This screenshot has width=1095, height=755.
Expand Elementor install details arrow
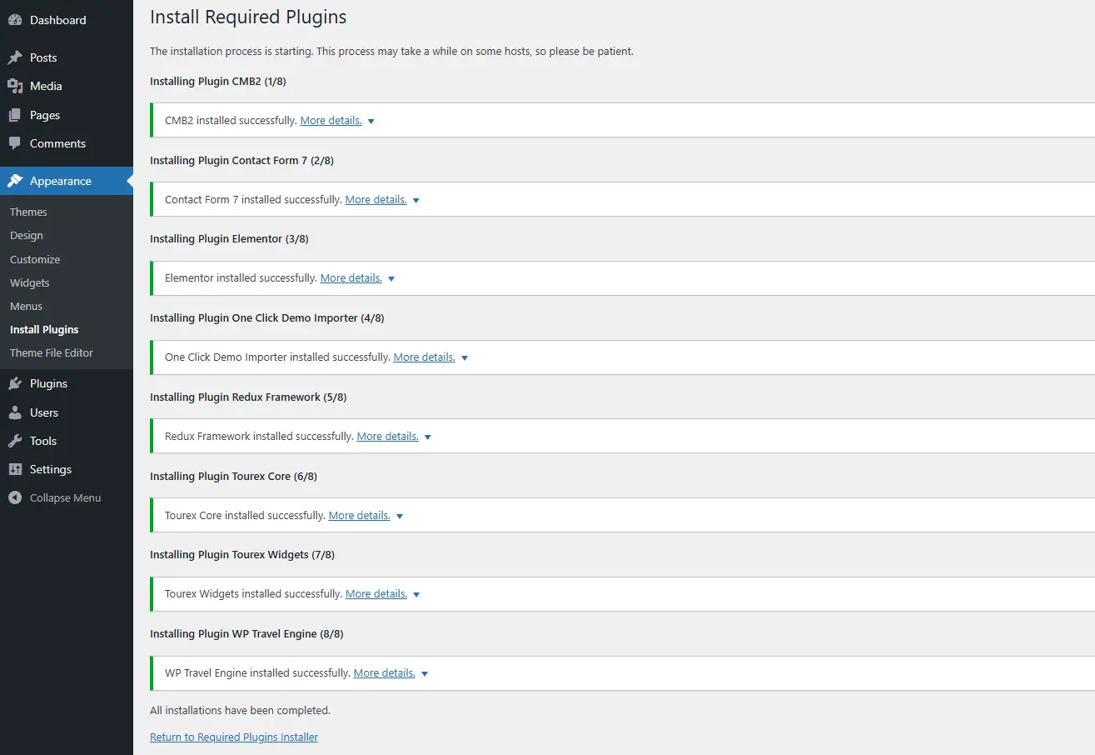[x=391, y=278]
